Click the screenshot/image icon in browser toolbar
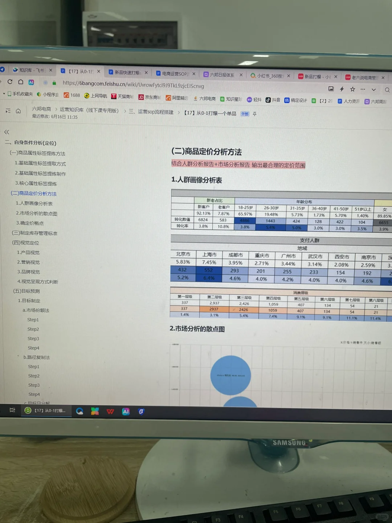This screenshot has width=392, height=523. (x=331, y=88)
